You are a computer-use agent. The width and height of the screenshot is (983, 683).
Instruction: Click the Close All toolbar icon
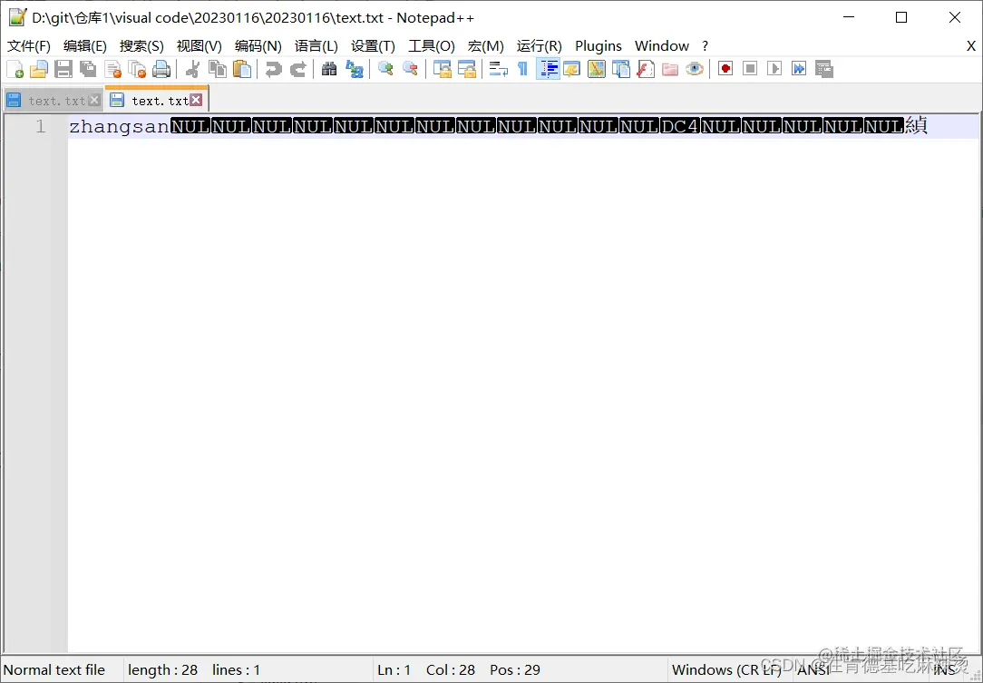137,69
